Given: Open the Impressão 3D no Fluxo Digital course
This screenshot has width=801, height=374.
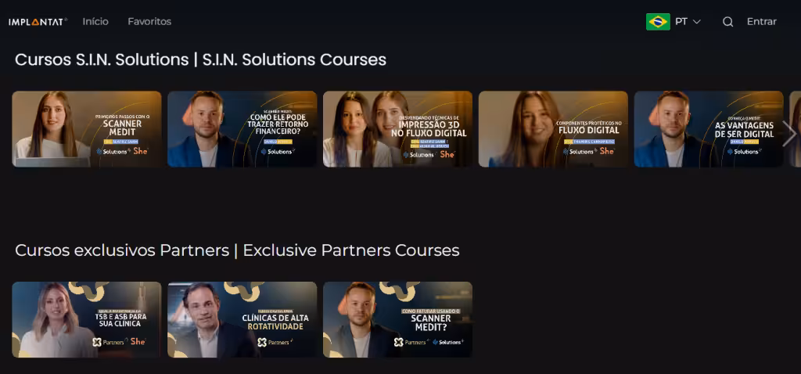Looking at the screenshot, I should point(397,129).
